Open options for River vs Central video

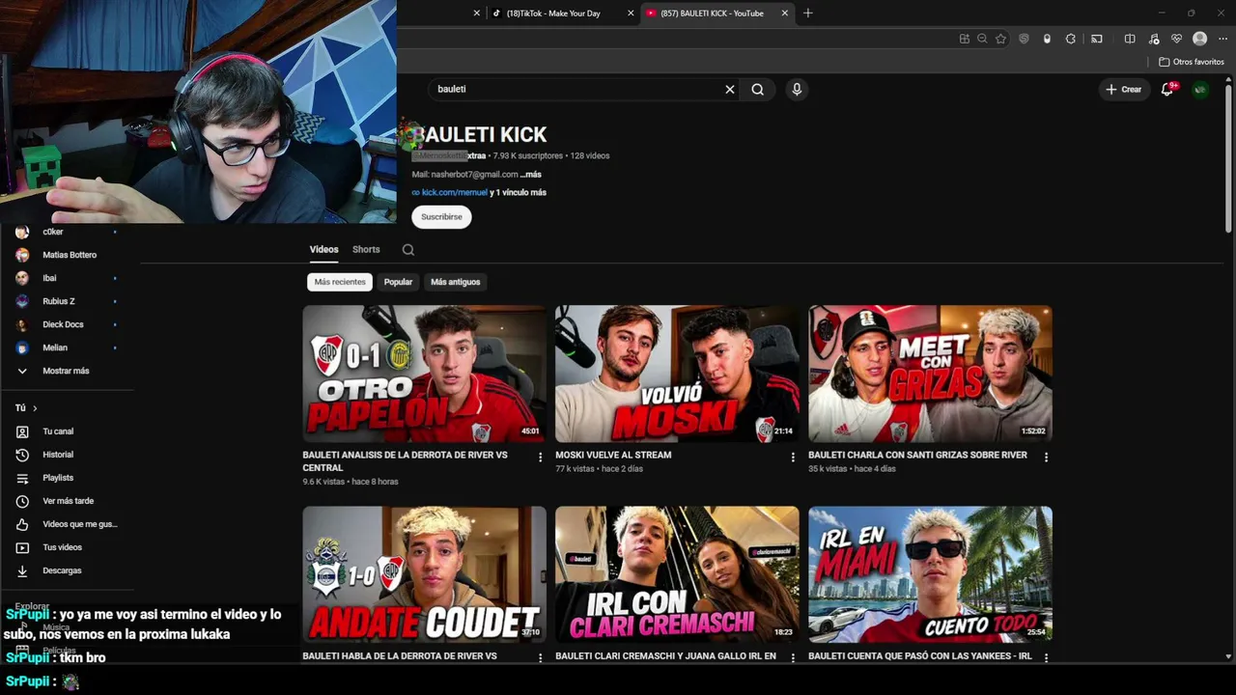(x=541, y=457)
